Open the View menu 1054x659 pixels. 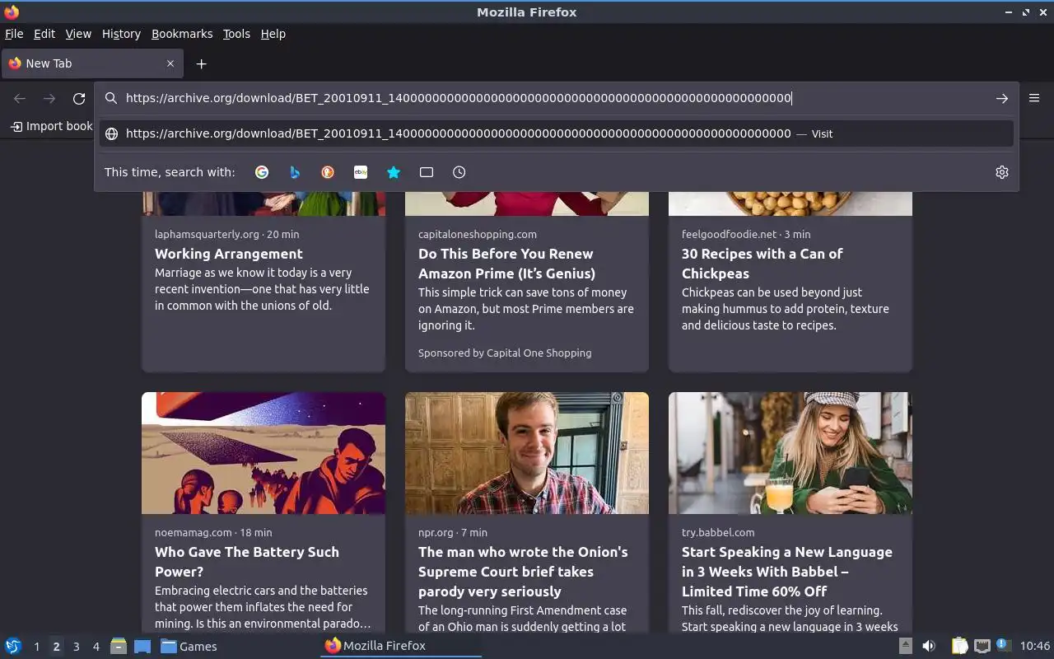point(78,34)
